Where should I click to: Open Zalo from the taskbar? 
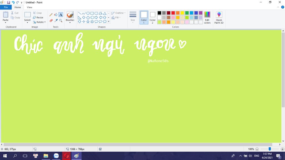[x=56, y=156]
